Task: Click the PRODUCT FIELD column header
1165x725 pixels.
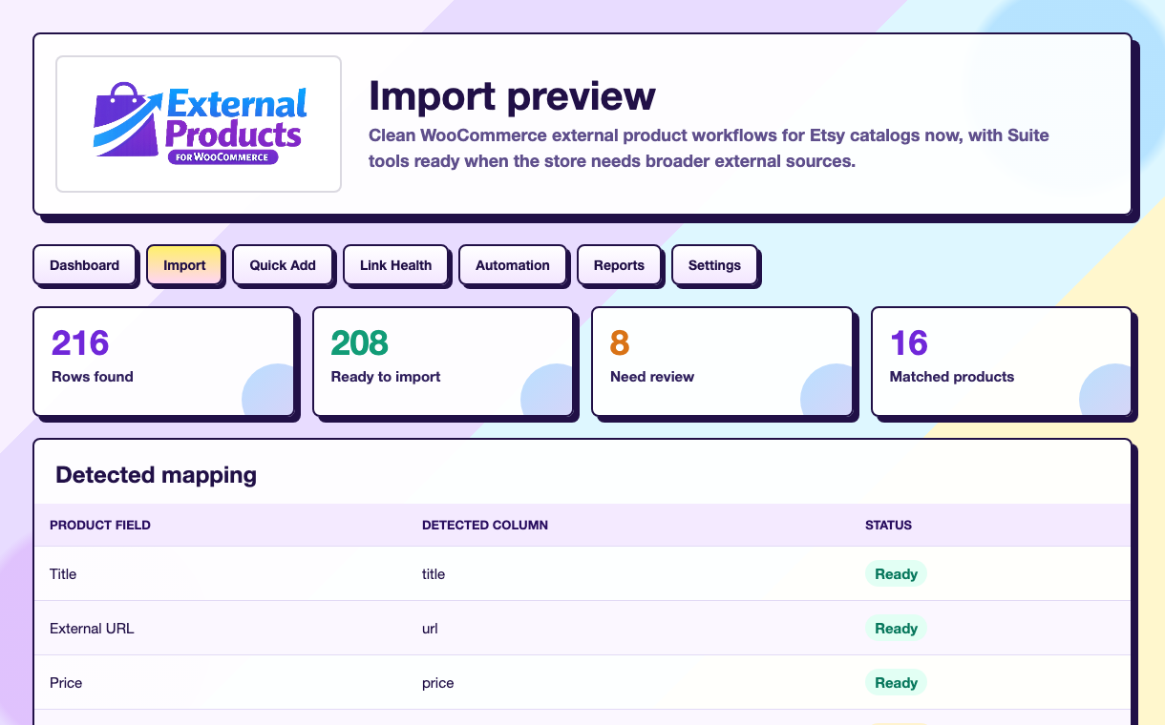Action: click(100, 525)
